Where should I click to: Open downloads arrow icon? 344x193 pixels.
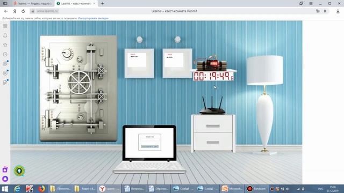338,11
